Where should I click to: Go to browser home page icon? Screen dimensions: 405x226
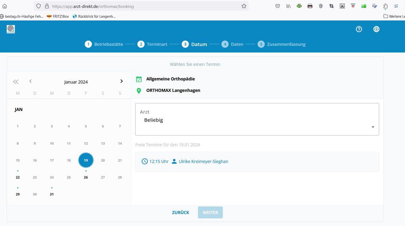tap(5, 6)
